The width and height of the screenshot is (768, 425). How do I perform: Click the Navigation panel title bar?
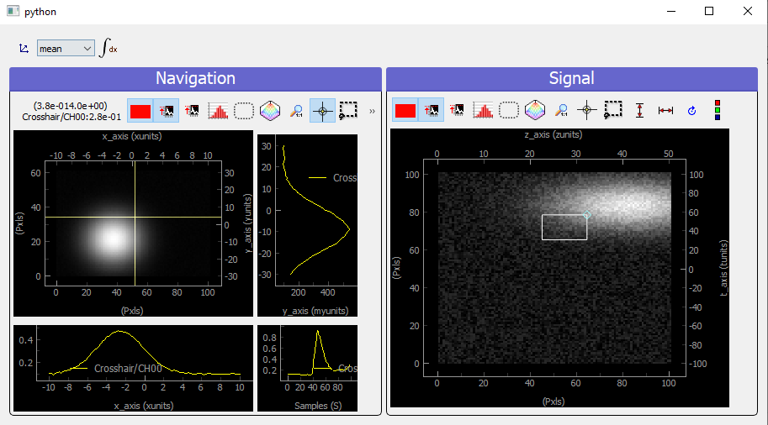click(195, 79)
